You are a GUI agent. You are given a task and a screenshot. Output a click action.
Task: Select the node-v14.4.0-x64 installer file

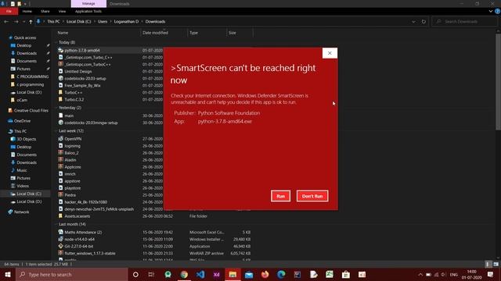pos(79,240)
